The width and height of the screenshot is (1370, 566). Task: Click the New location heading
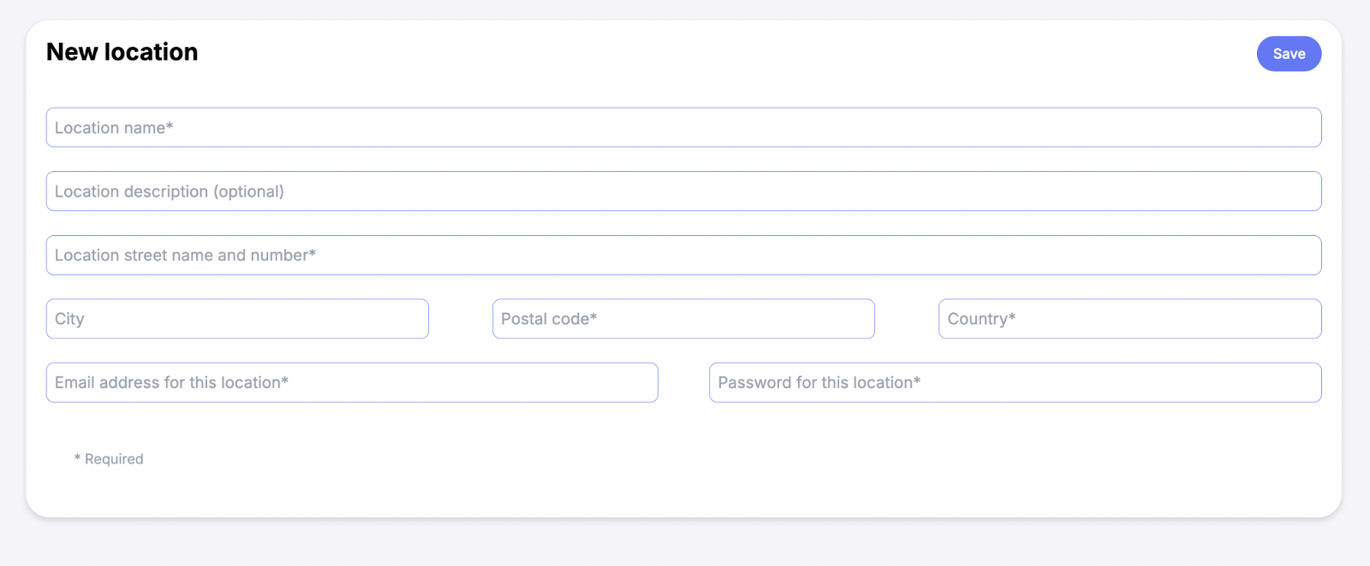(x=122, y=52)
